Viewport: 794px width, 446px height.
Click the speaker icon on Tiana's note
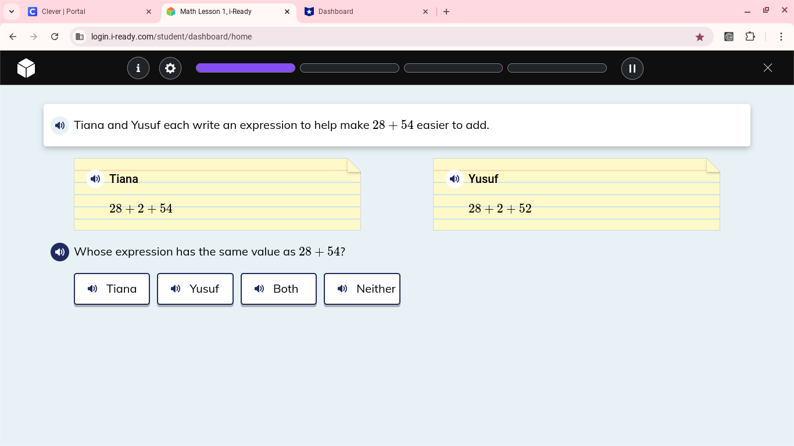point(95,179)
